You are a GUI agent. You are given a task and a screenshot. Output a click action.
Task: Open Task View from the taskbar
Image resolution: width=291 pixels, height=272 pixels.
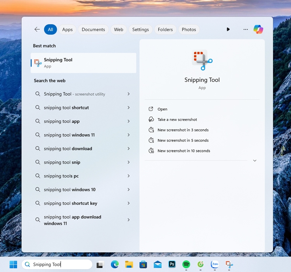[x=100, y=264]
